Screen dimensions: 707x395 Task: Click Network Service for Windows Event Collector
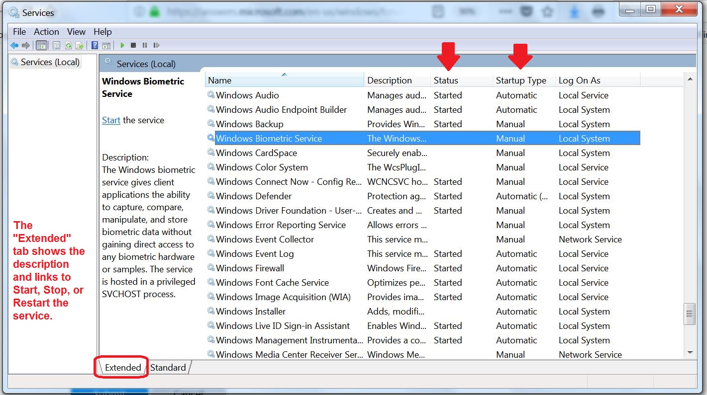point(590,239)
